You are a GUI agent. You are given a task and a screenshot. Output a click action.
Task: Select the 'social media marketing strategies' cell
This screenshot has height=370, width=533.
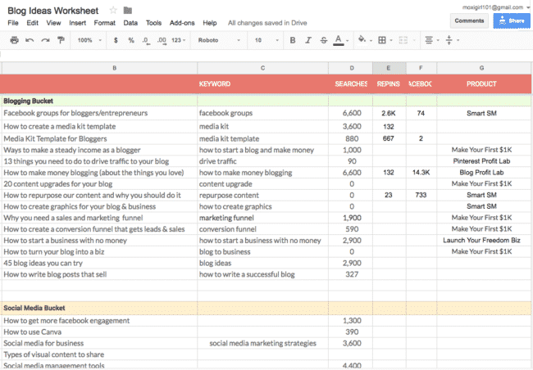(x=262, y=343)
